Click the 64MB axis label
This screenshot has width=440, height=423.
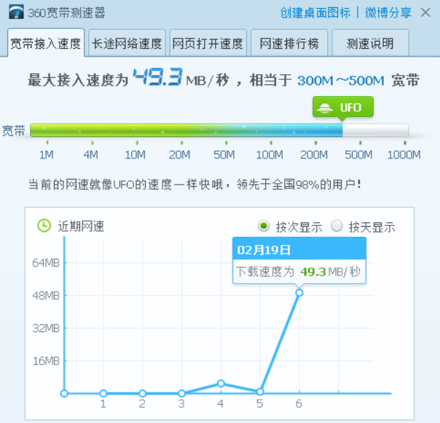tap(46, 263)
